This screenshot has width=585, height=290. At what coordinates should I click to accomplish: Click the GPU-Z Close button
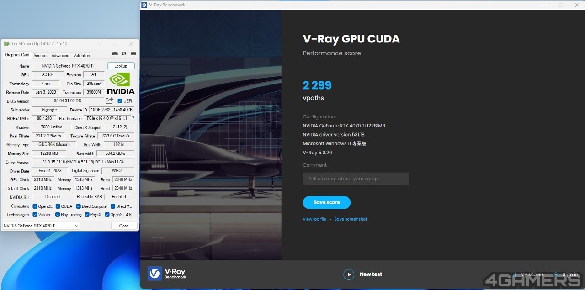pyautogui.click(x=124, y=226)
